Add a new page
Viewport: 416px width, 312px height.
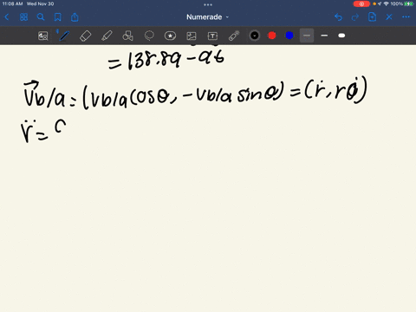[x=372, y=17]
